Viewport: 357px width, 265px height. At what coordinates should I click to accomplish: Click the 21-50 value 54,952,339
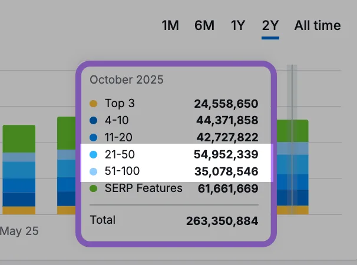[x=226, y=154]
